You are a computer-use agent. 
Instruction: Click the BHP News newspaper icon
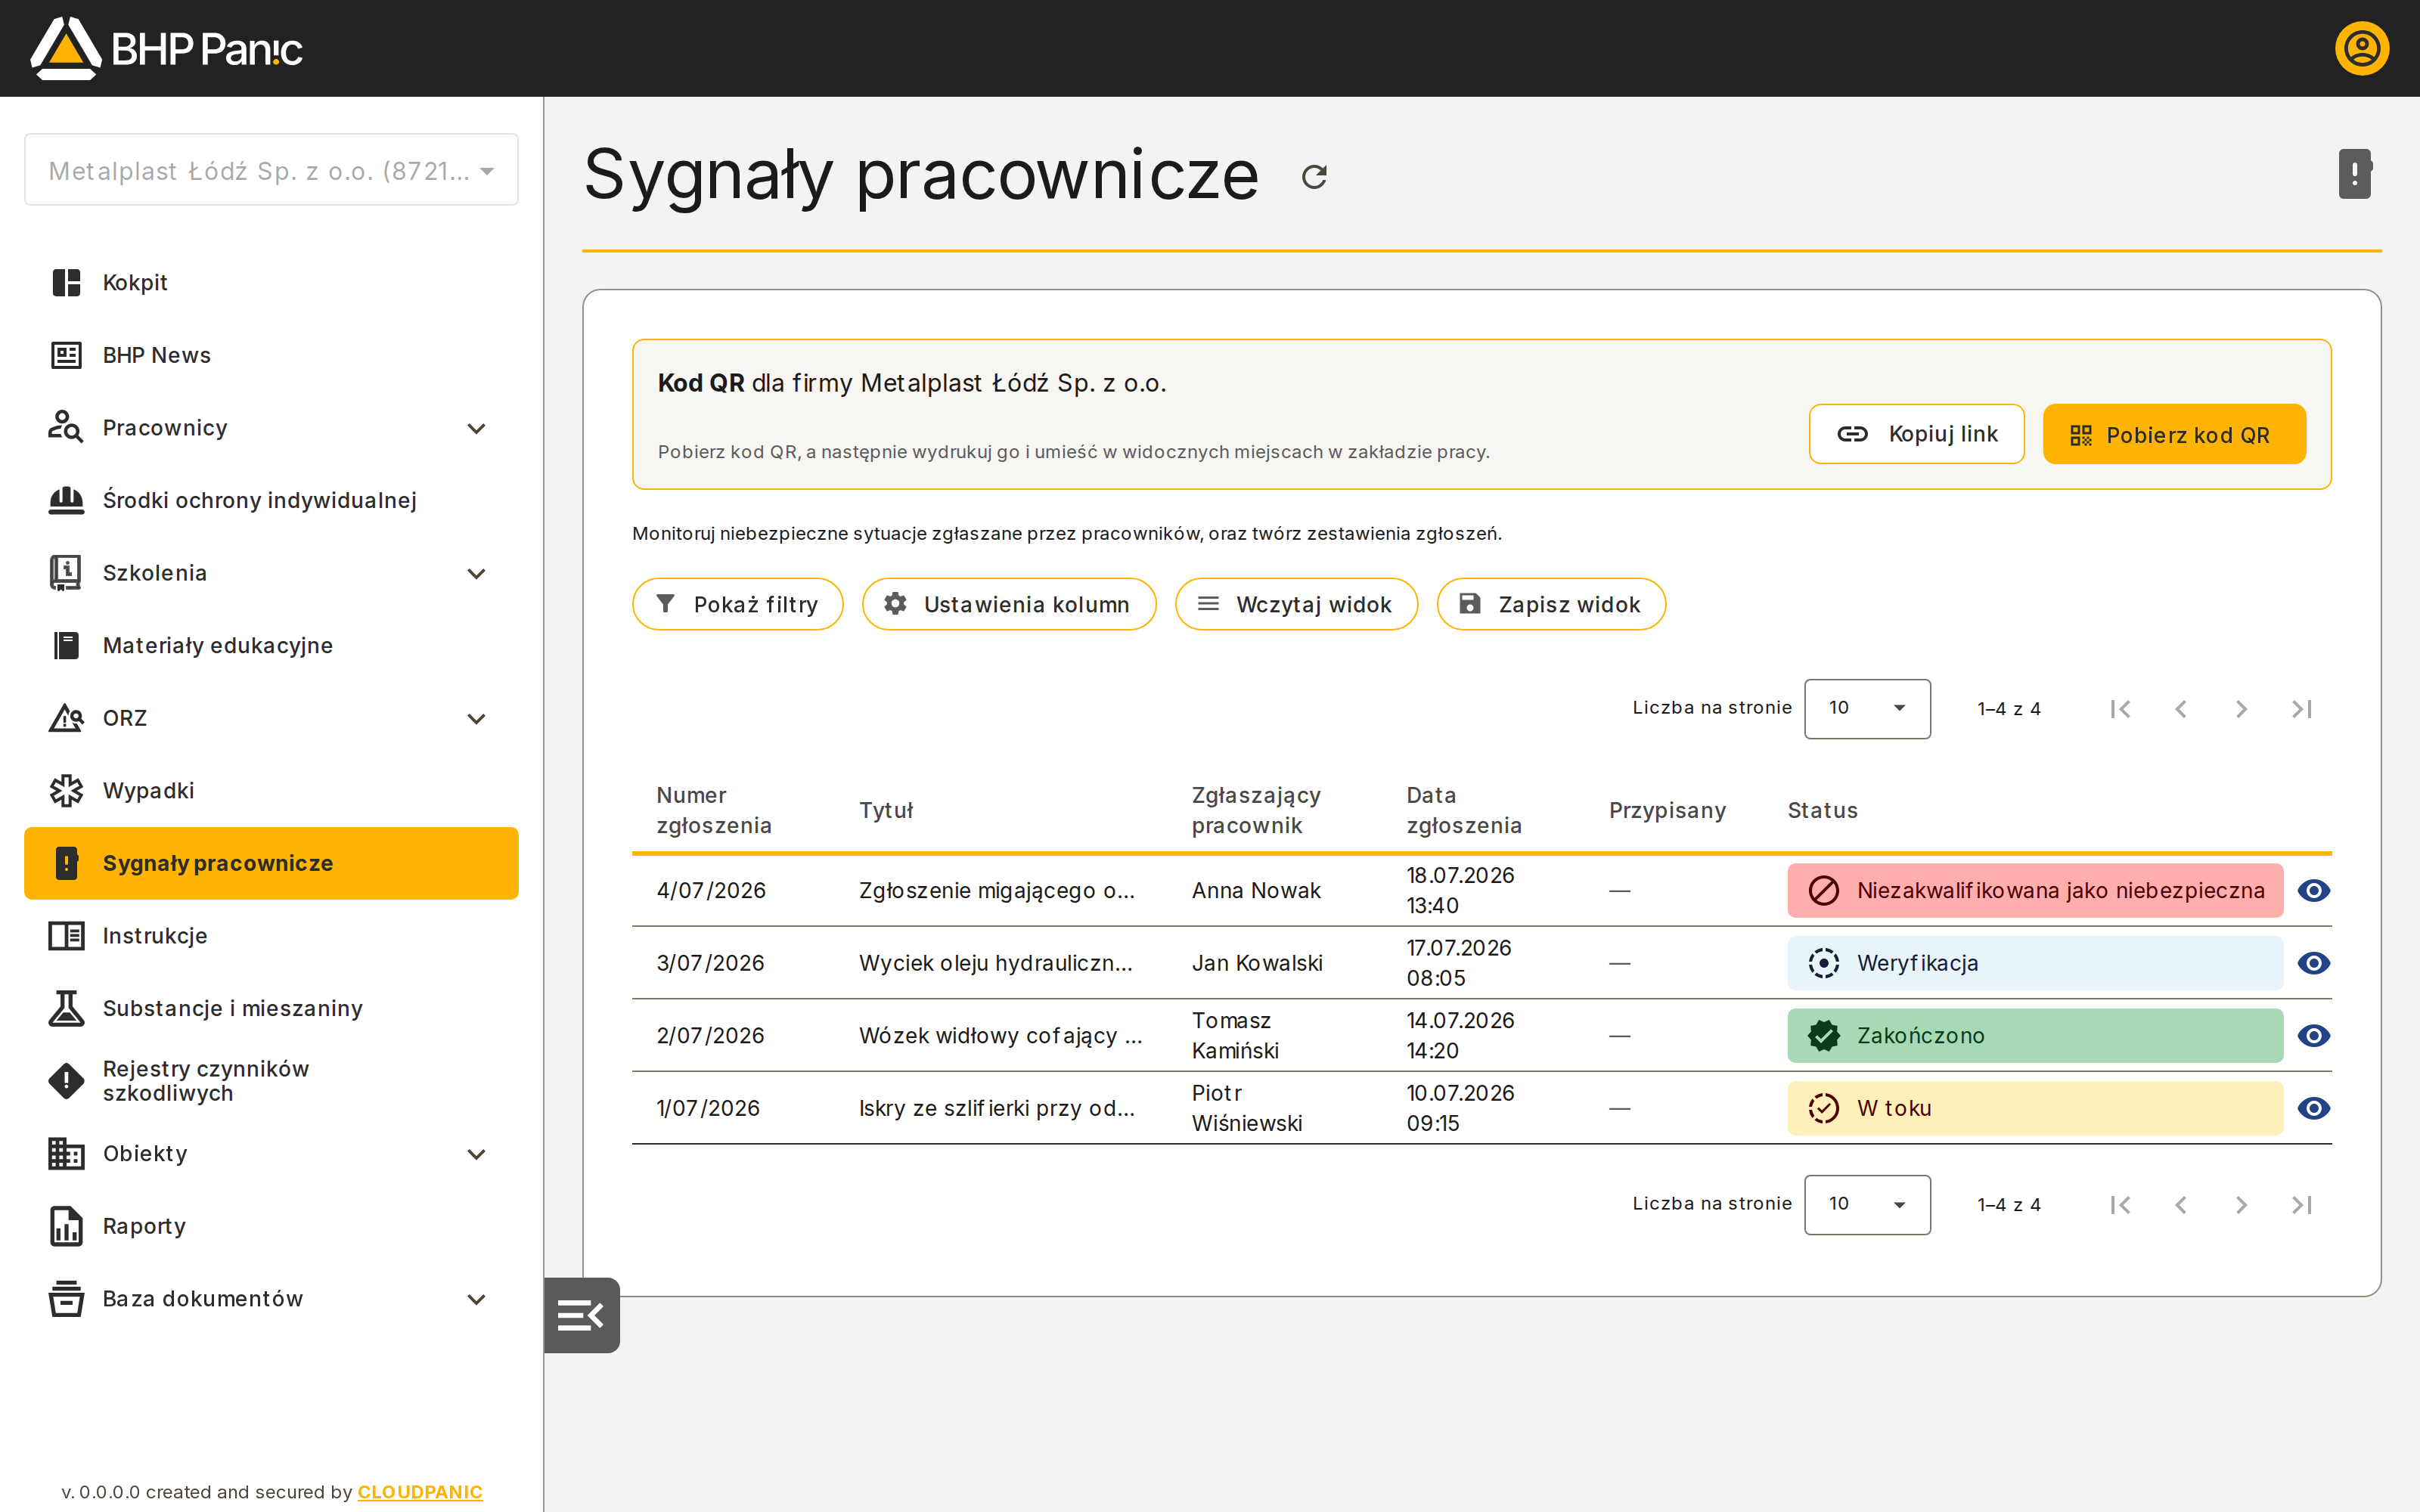66,355
